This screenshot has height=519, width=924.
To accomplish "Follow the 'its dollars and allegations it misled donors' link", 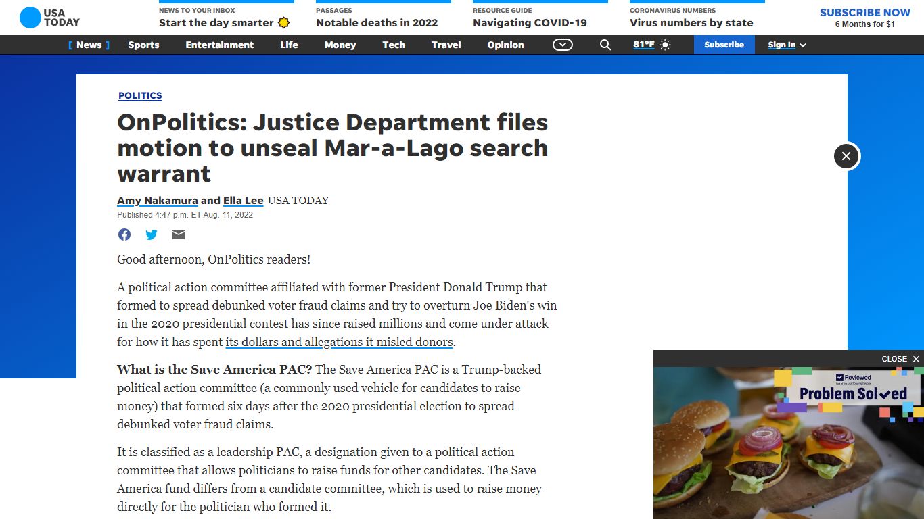I will 339,342.
